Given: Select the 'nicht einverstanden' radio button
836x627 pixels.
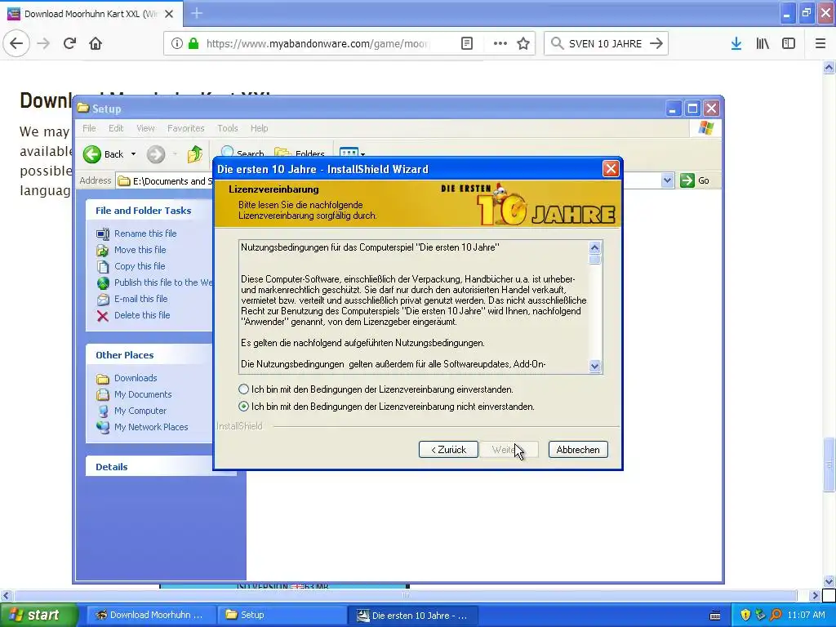Looking at the screenshot, I should coord(243,407).
